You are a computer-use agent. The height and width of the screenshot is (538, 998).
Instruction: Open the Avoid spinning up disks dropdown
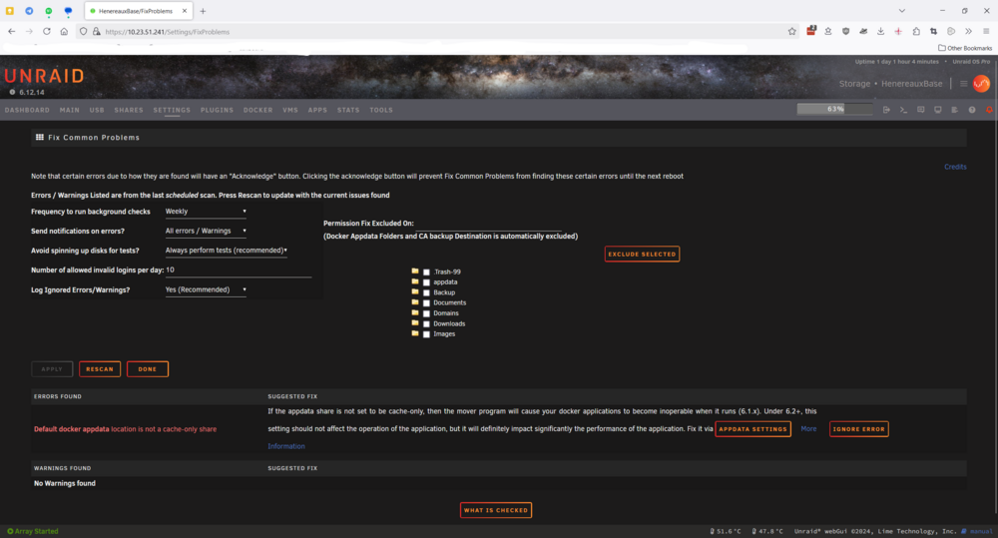(226, 251)
